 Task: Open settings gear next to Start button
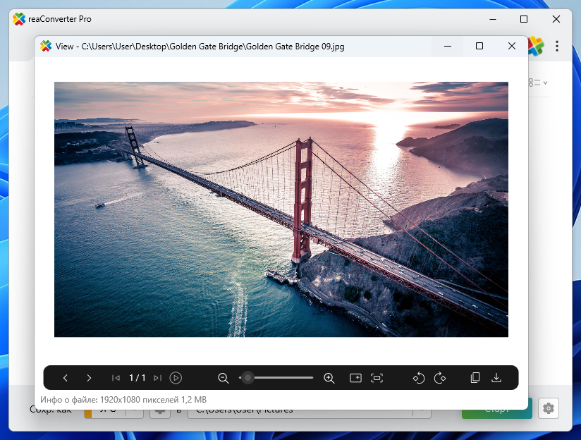coord(548,408)
